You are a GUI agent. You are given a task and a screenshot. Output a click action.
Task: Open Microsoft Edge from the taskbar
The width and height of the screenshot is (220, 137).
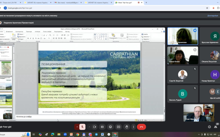pyautogui.click(x=53, y=135)
